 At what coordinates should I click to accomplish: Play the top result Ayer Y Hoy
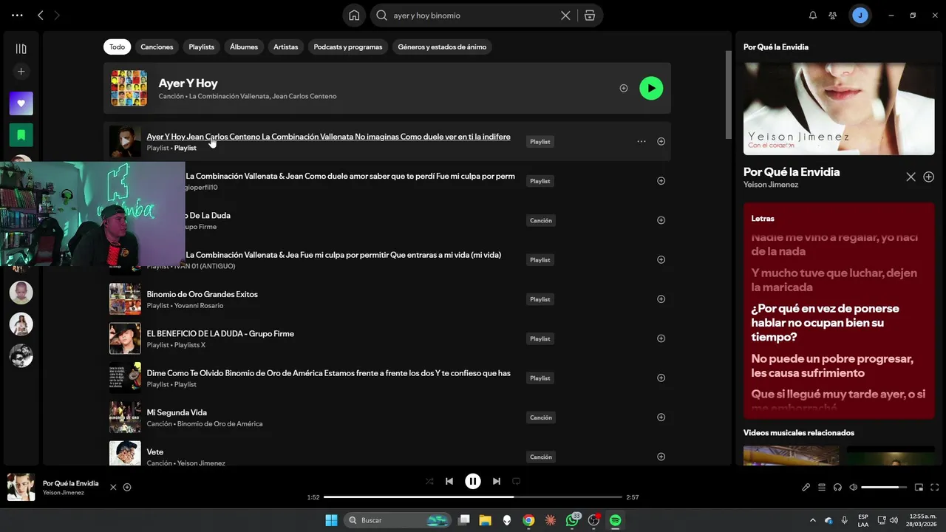point(651,88)
